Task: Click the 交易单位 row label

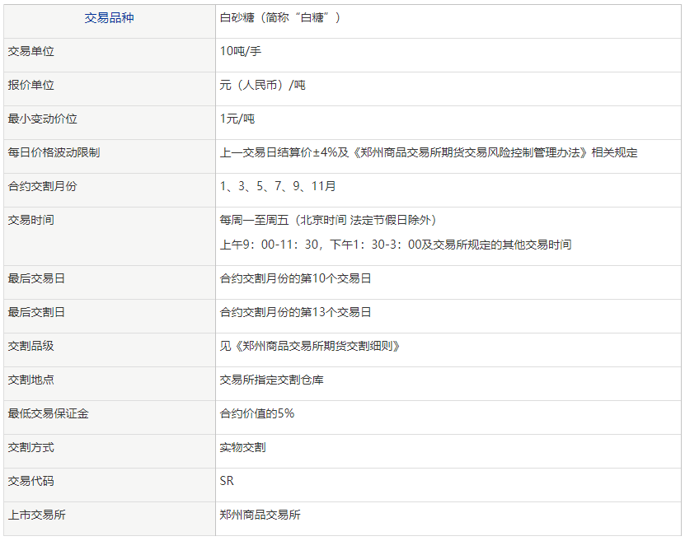Action: [x=30, y=51]
